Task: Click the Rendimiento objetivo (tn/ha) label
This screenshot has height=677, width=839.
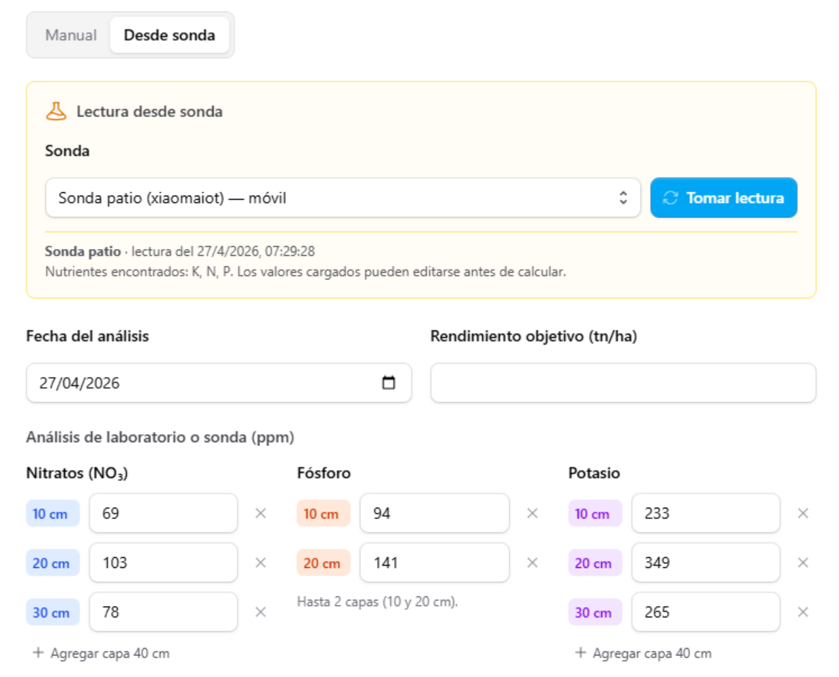Action: click(534, 336)
